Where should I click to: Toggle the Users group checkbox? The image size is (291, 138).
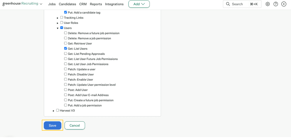pyautogui.click(x=62, y=28)
